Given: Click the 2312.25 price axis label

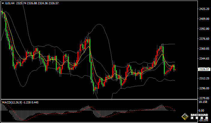Looking at the screenshot, I should tap(204, 78).
